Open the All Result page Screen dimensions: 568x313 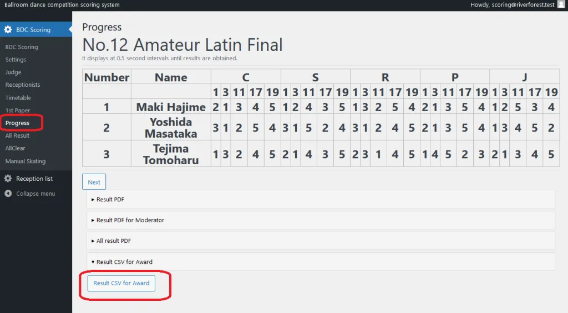(x=17, y=135)
